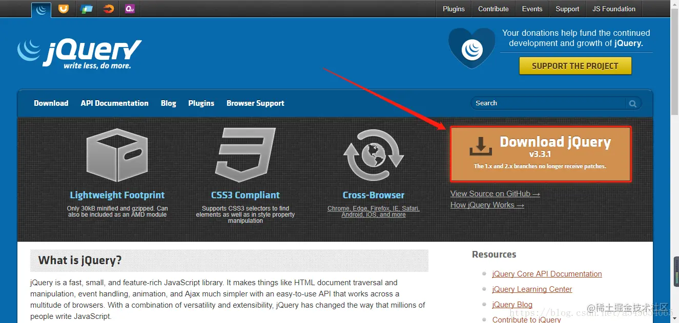Viewport: 679px width, 323px height.
Task: Click the download arrow icon
Action: (x=481, y=146)
